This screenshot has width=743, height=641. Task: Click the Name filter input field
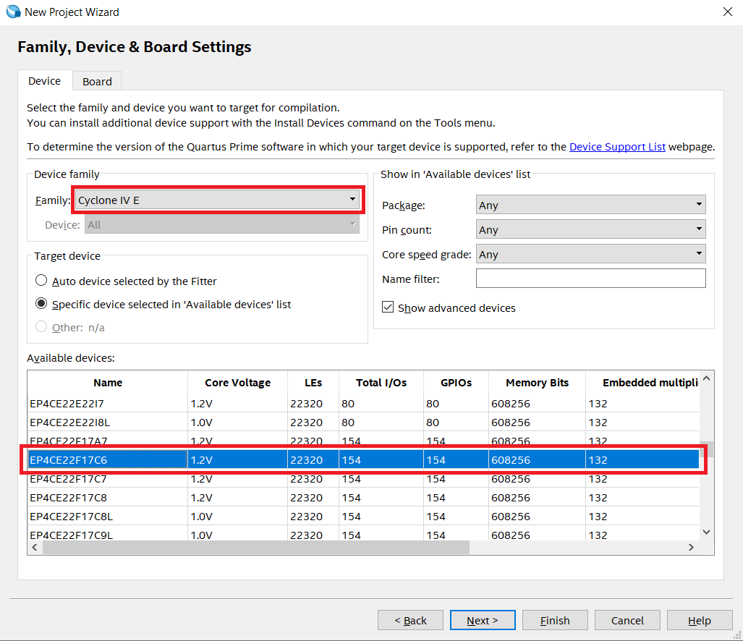(x=590, y=279)
